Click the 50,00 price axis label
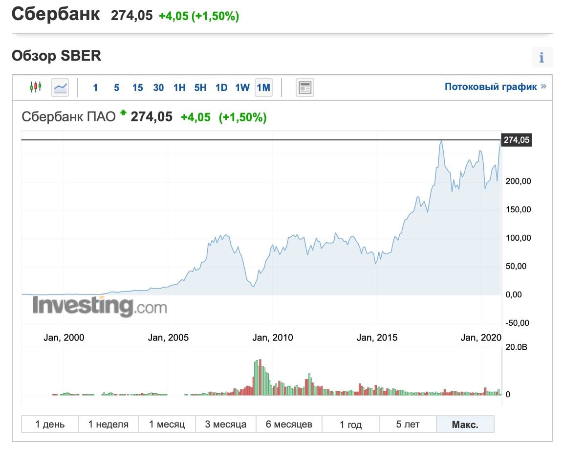Image resolution: width=563 pixels, height=451 pixels. click(516, 266)
